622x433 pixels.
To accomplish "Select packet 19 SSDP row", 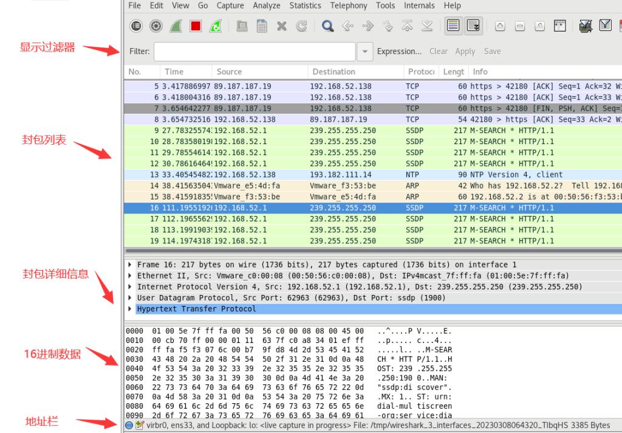I will 373,241.
